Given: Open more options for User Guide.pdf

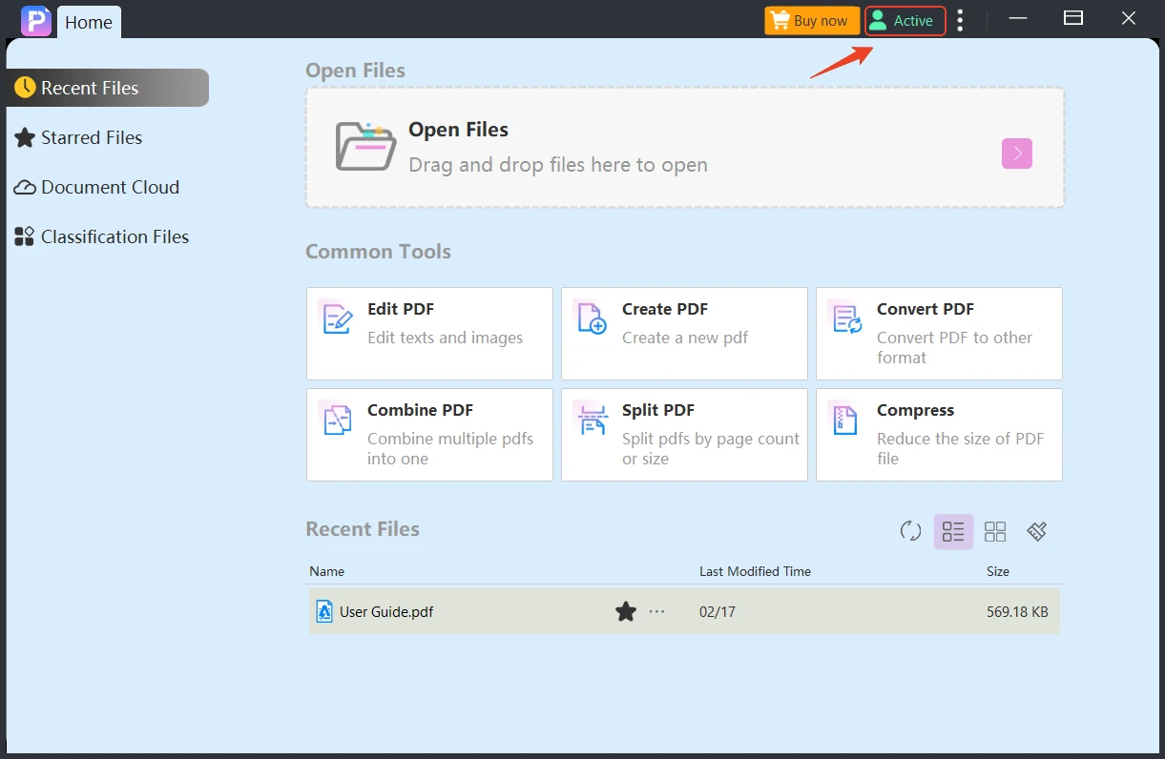Looking at the screenshot, I should [x=657, y=611].
